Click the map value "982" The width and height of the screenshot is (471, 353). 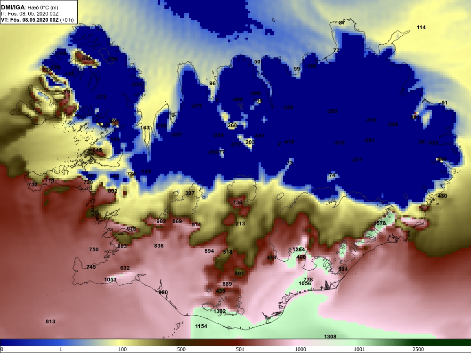point(161,221)
